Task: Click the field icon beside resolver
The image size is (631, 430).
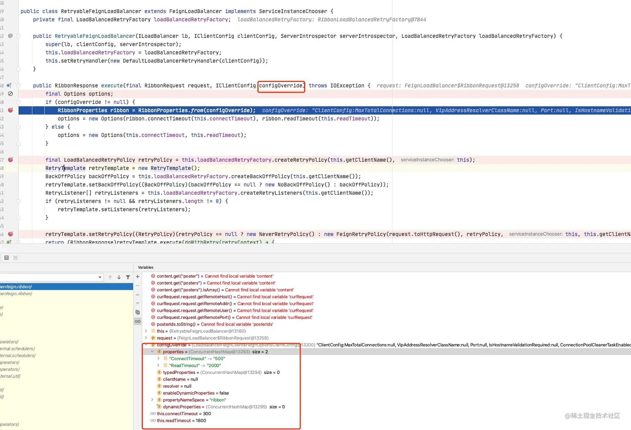Action: click(159, 386)
